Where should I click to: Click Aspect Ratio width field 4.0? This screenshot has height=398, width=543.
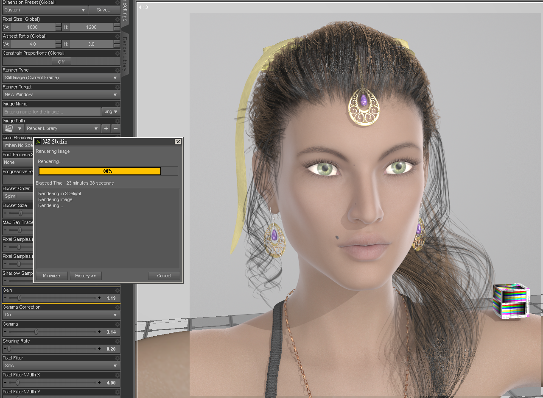coord(33,44)
